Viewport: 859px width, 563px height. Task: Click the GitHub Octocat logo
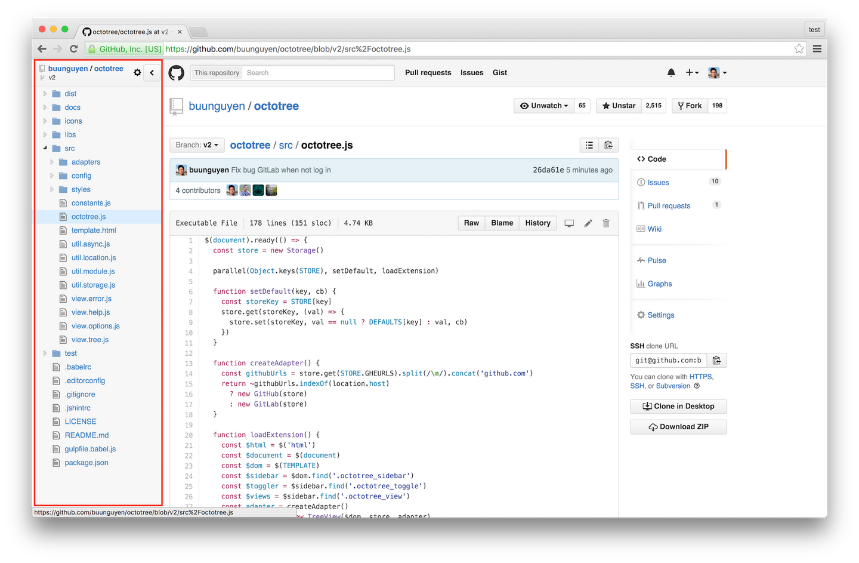(x=177, y=73)
